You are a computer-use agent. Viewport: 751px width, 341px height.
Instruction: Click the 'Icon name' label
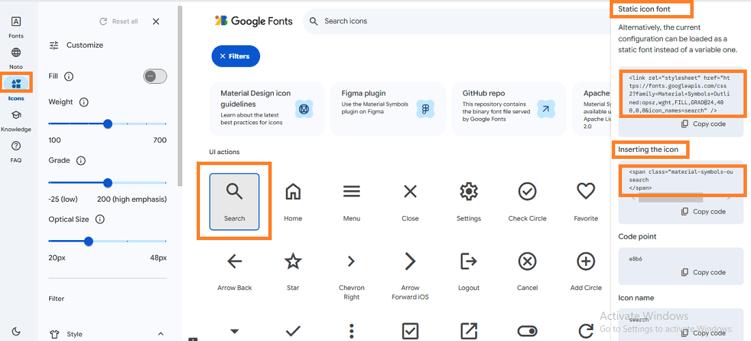pos(636,298)
